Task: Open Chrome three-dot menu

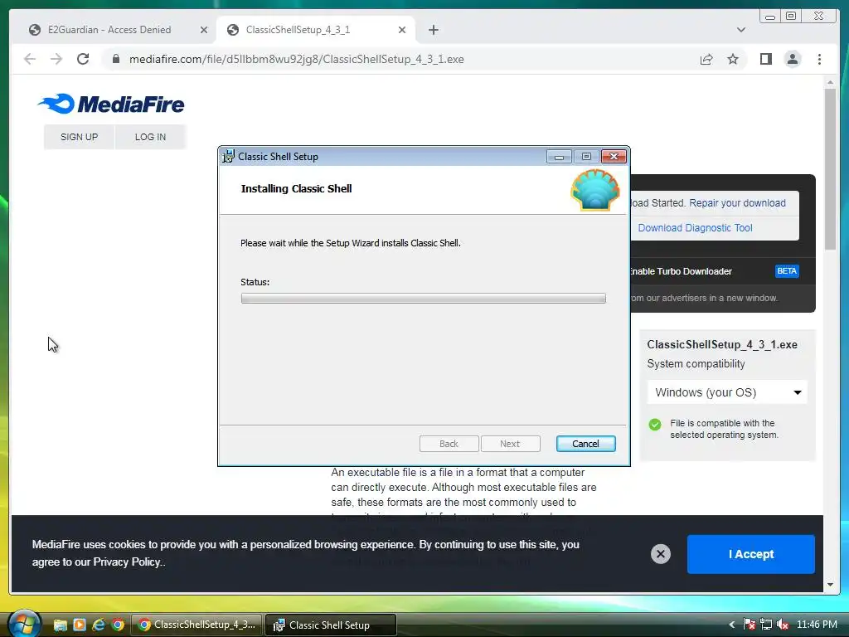Action: click(x=819, y=59)
